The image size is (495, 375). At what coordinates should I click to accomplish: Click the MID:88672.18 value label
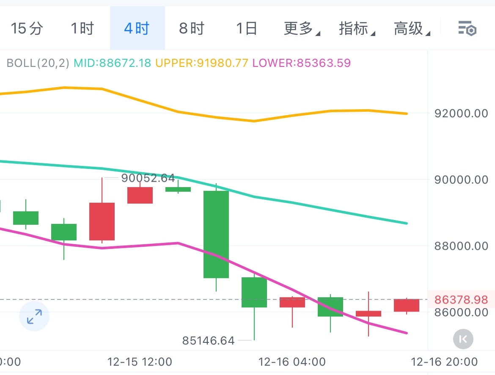tap(112, 63)
